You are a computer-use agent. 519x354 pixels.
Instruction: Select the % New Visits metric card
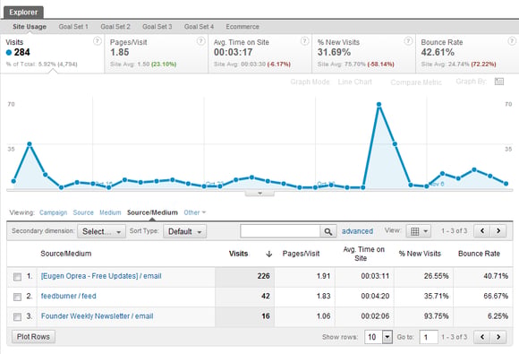pos(363,54)
